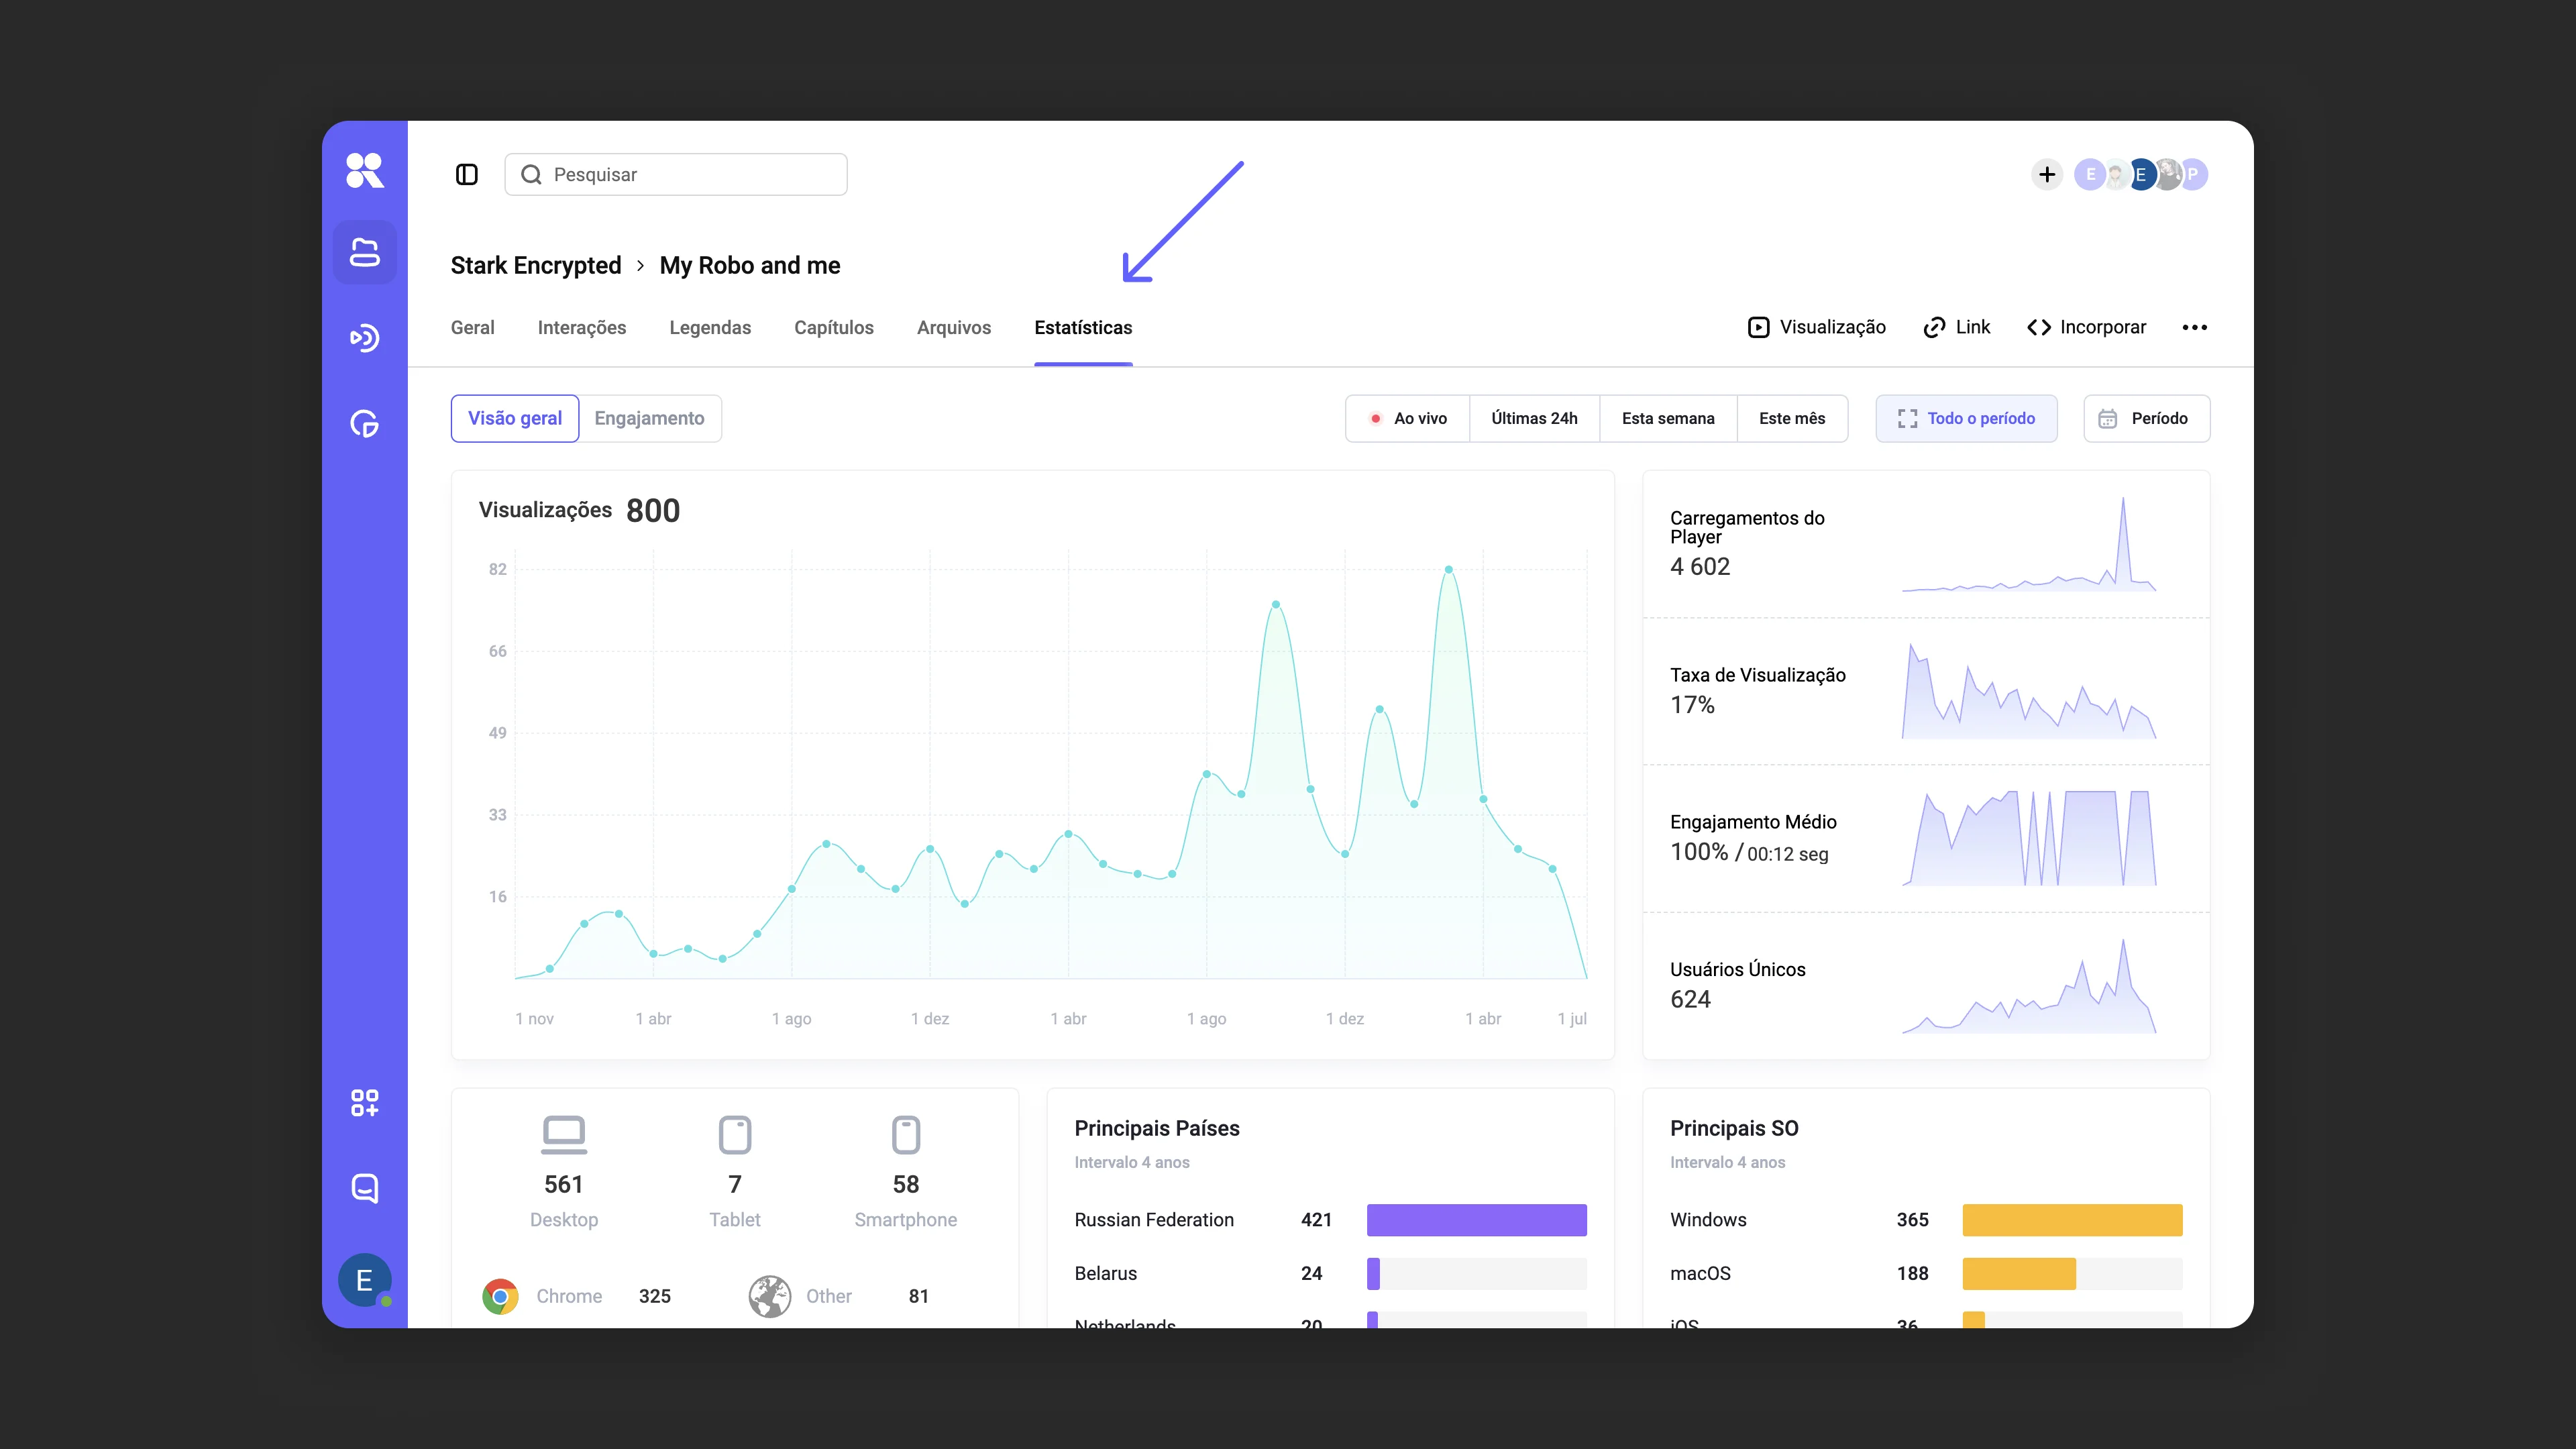Screen dimensions: 2576x1449
Task: Switch to the Geral tab
Action: click(x=473, y=328)
